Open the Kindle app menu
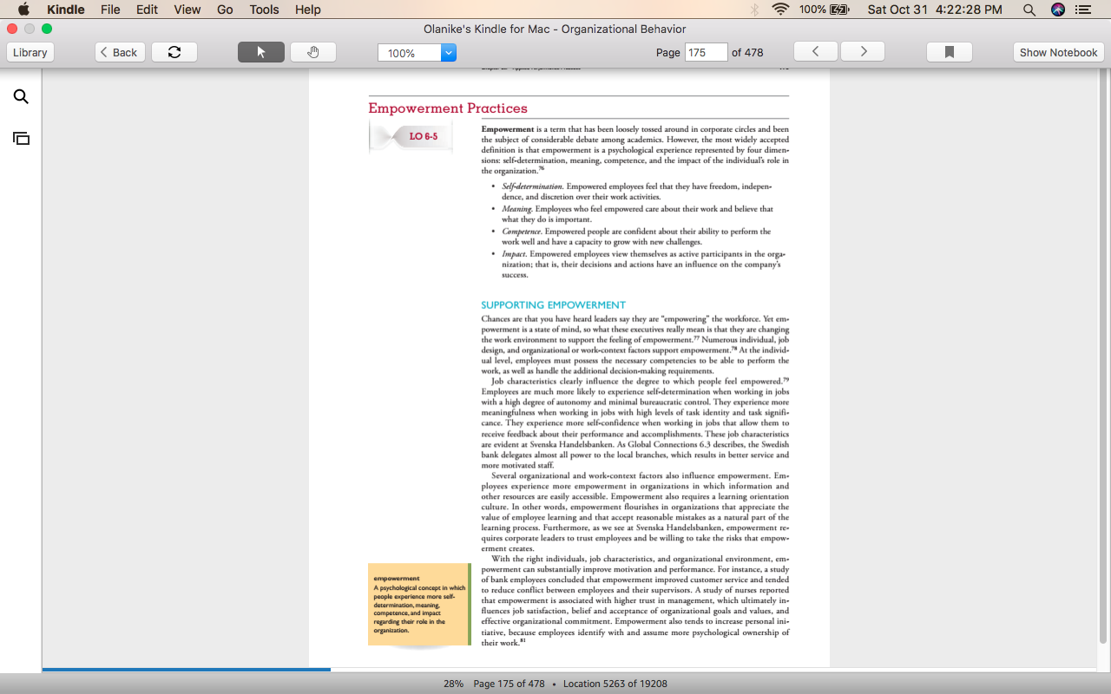The image size is (1111, 694). [65, 10]
